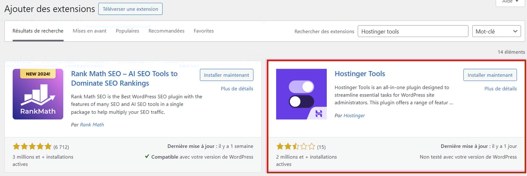Open the Hostinger Tools title link
The height and width of the screenshot is (176, 527).
pyautogui.click(x=360, y=74)
